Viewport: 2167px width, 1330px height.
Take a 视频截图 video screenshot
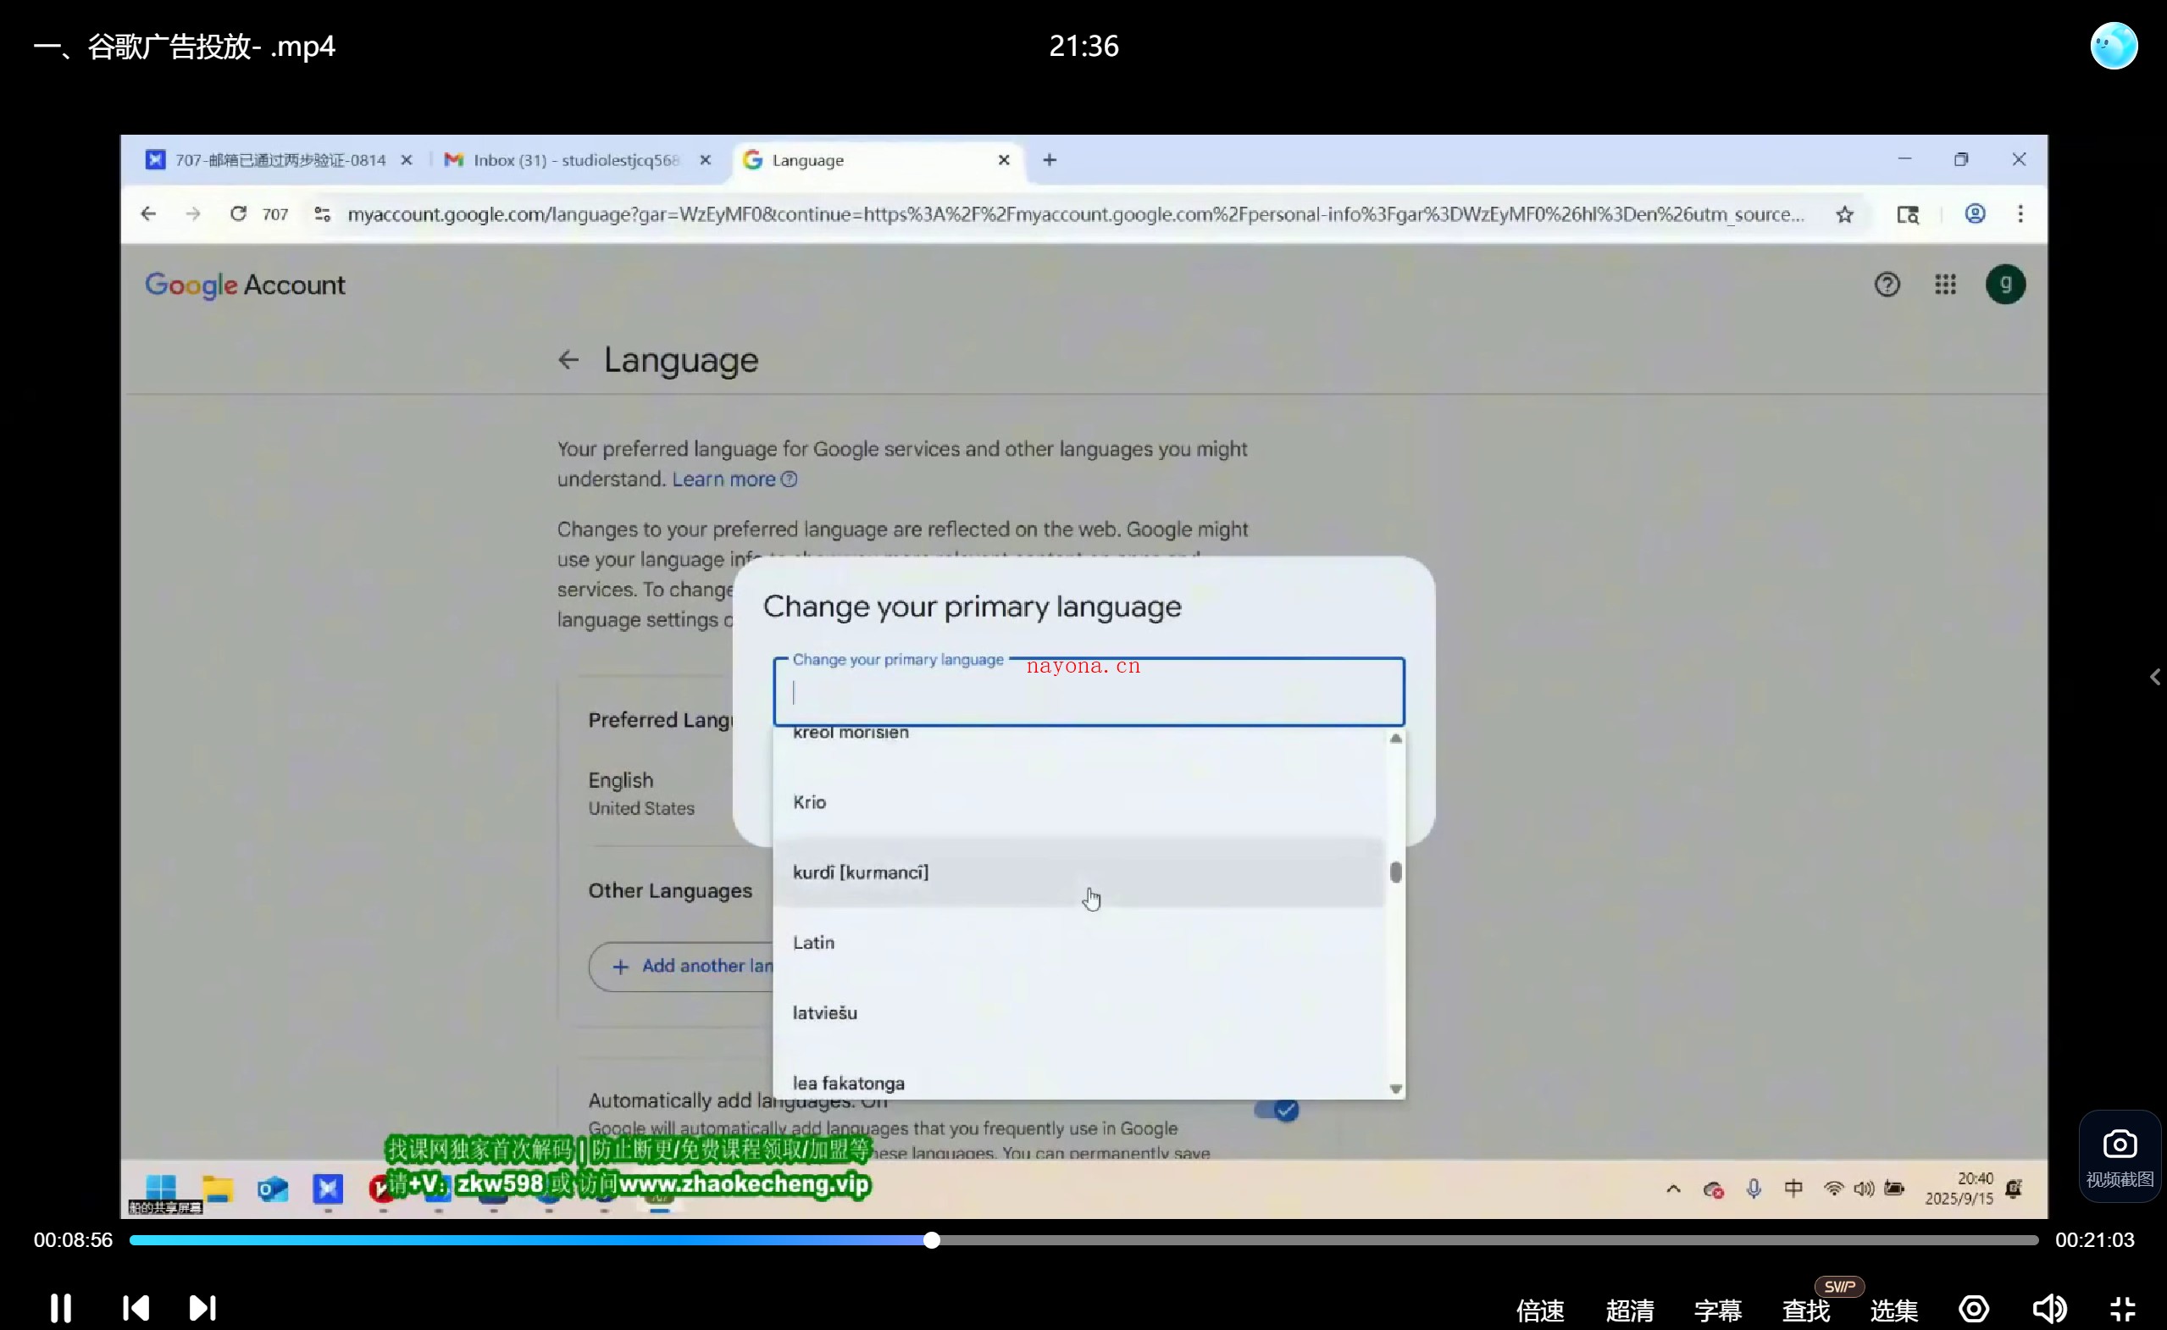click(x=2120, y=1155)
